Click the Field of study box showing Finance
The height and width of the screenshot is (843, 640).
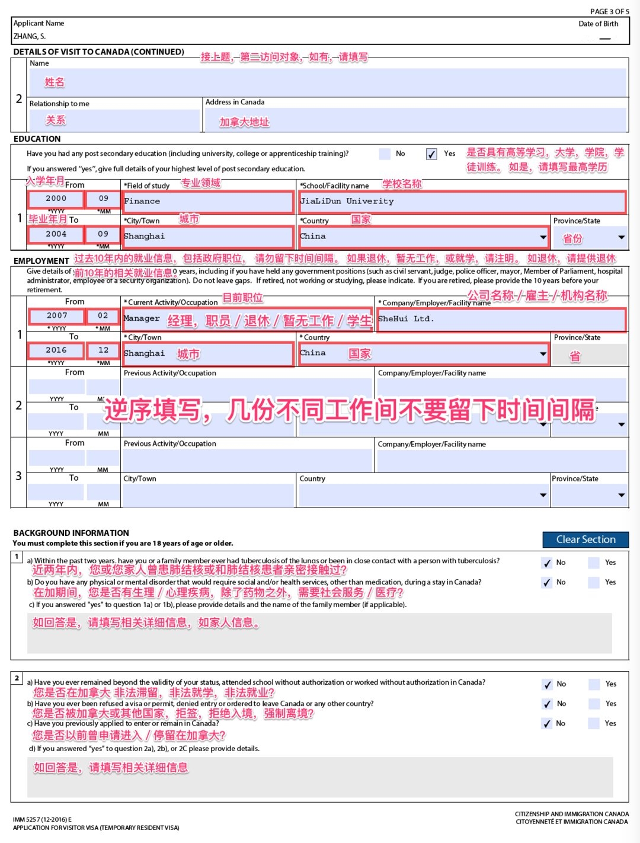coord(207,202)
